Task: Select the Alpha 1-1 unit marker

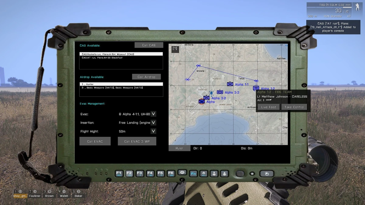Action: tap(230, 84)
